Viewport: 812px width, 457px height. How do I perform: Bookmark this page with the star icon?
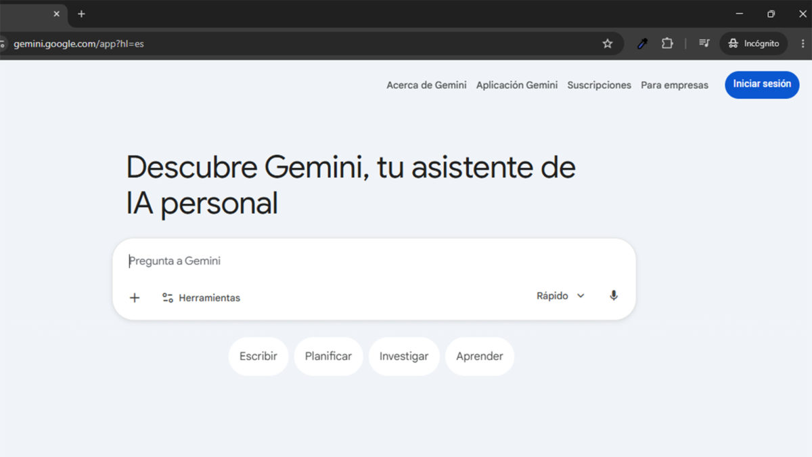pyautogui.click(x=607, y=43)
